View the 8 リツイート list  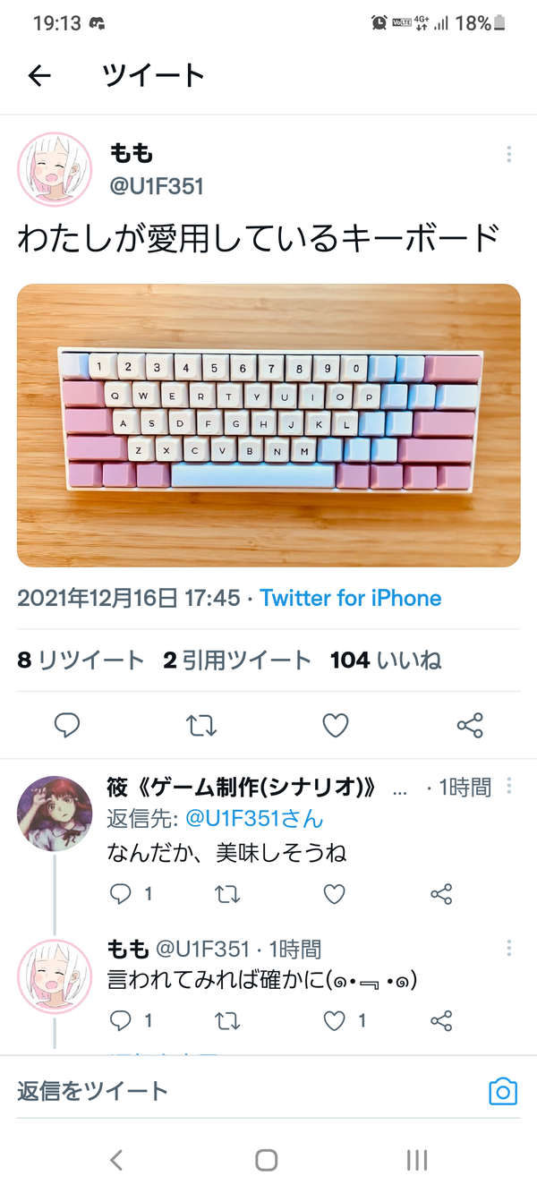pyautogui.click(x=81, y=660)
